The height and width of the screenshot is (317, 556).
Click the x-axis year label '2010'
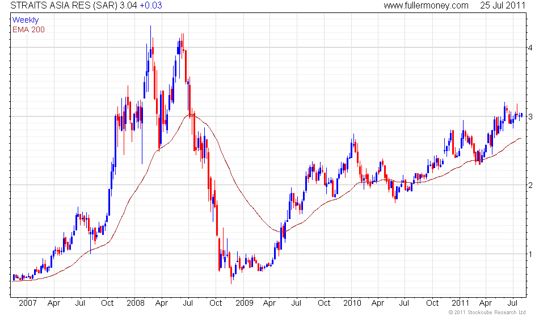[x=352, y=303]
